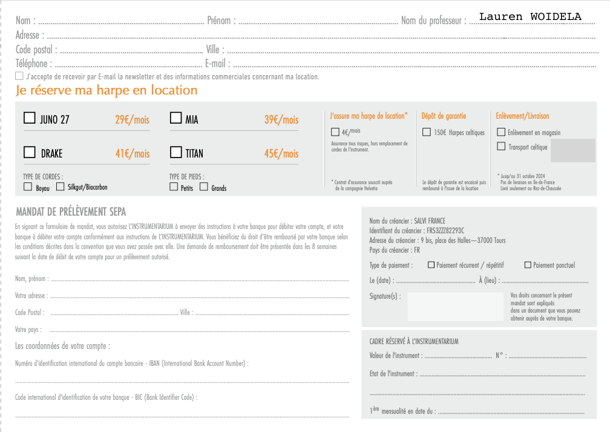This screenshot has width=610, height=432.
Task: Enable the Transport celtique checkbox
Action: (501, 146)
